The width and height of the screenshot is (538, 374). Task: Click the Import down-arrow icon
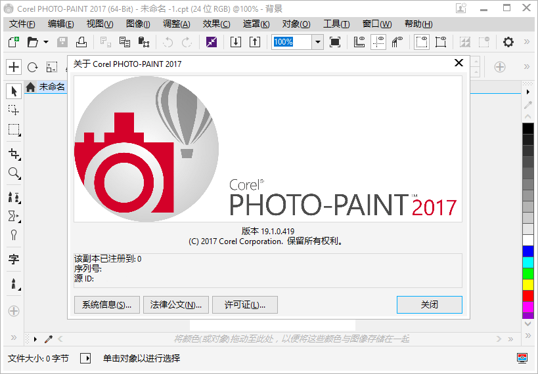236,42
